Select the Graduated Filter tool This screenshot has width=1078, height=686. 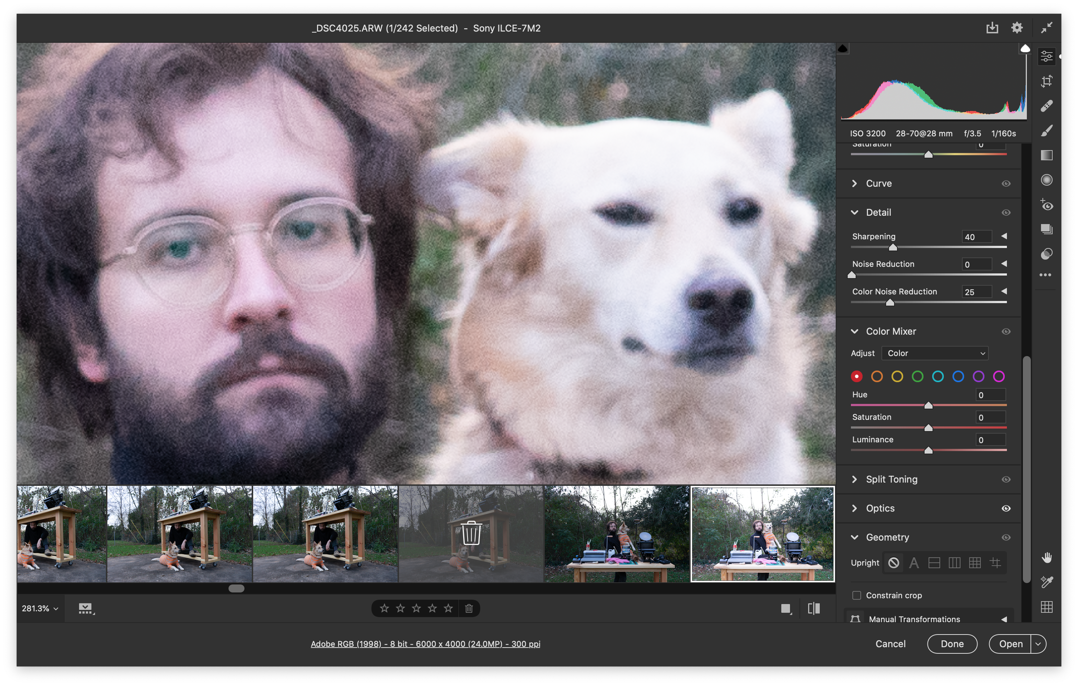coord(1046,155)
